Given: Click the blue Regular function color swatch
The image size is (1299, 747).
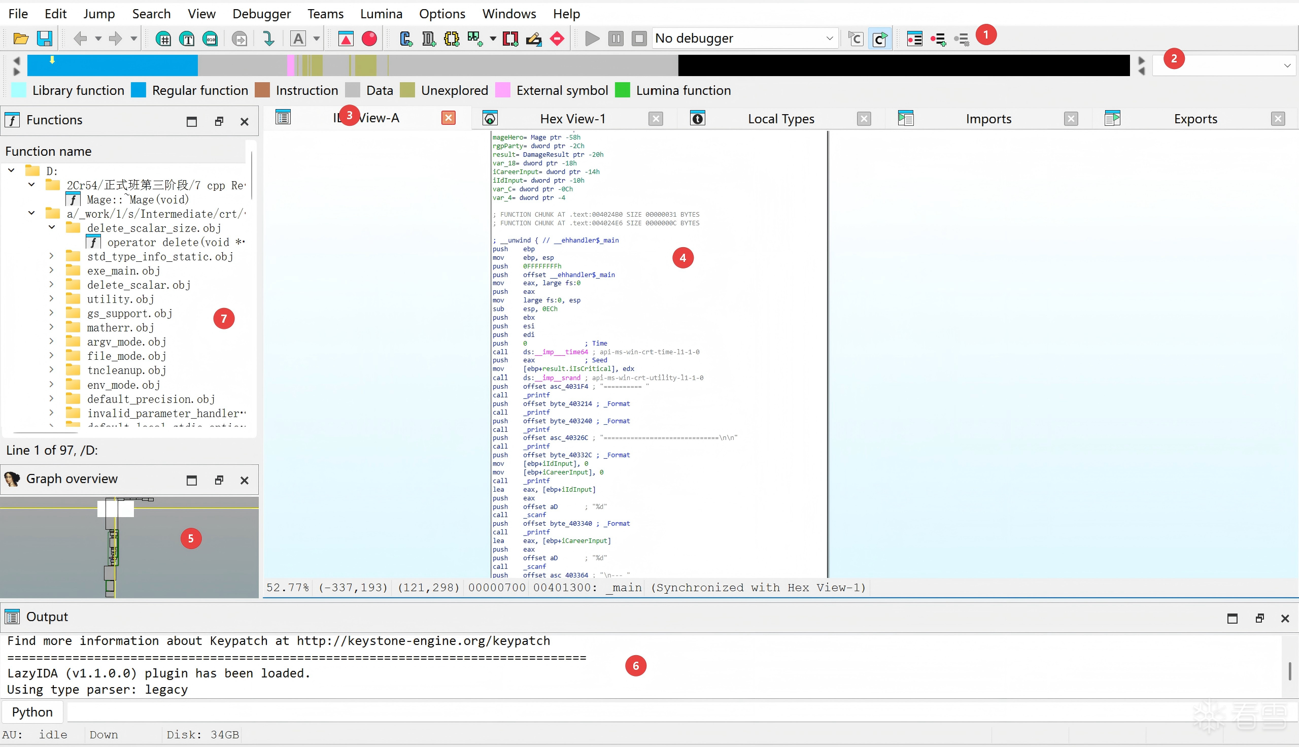Looking at the screenshot, I should [x=139, y=90].
